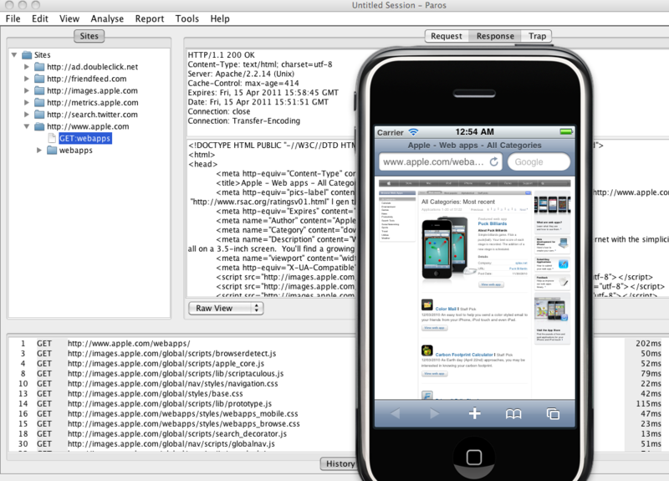
Task: Click the friendfeed.com folder icon
Action: (x=39, y=79)
